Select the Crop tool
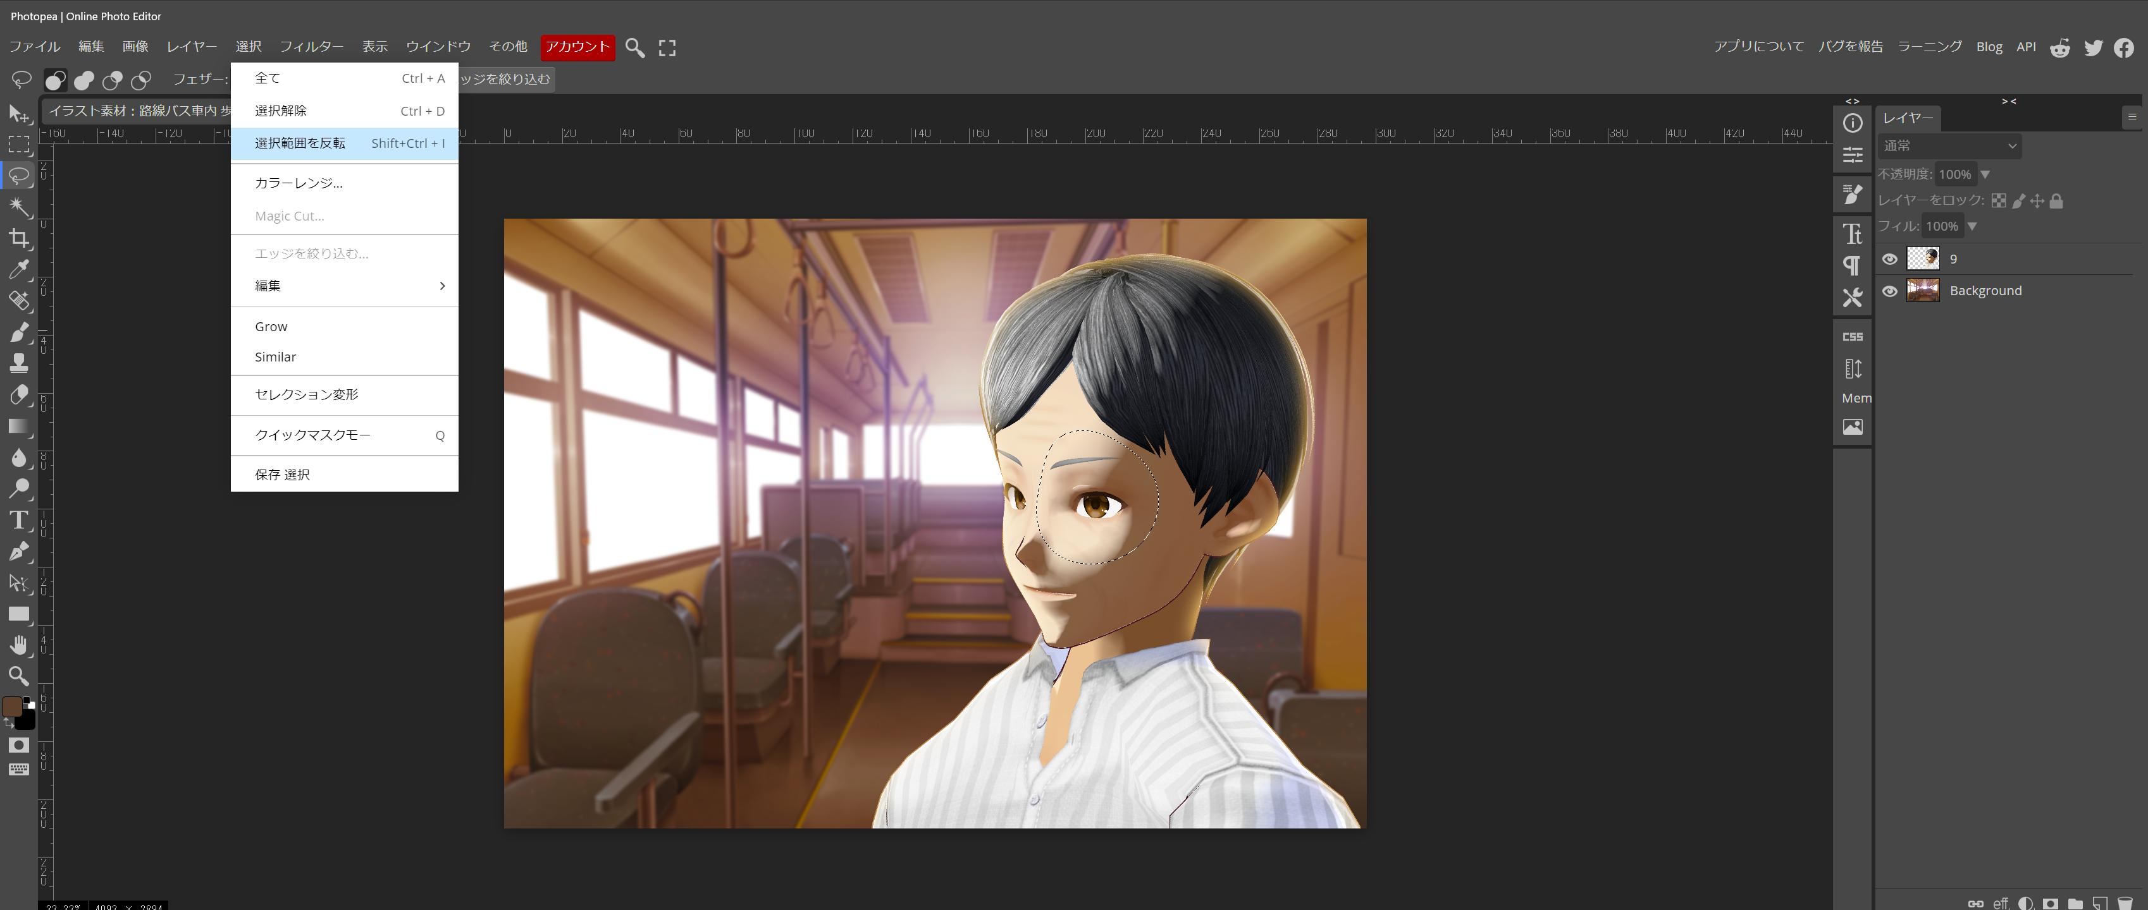The height and width of the screenshot is (910, 2148). pyautogui.click(x=18, y=238)
